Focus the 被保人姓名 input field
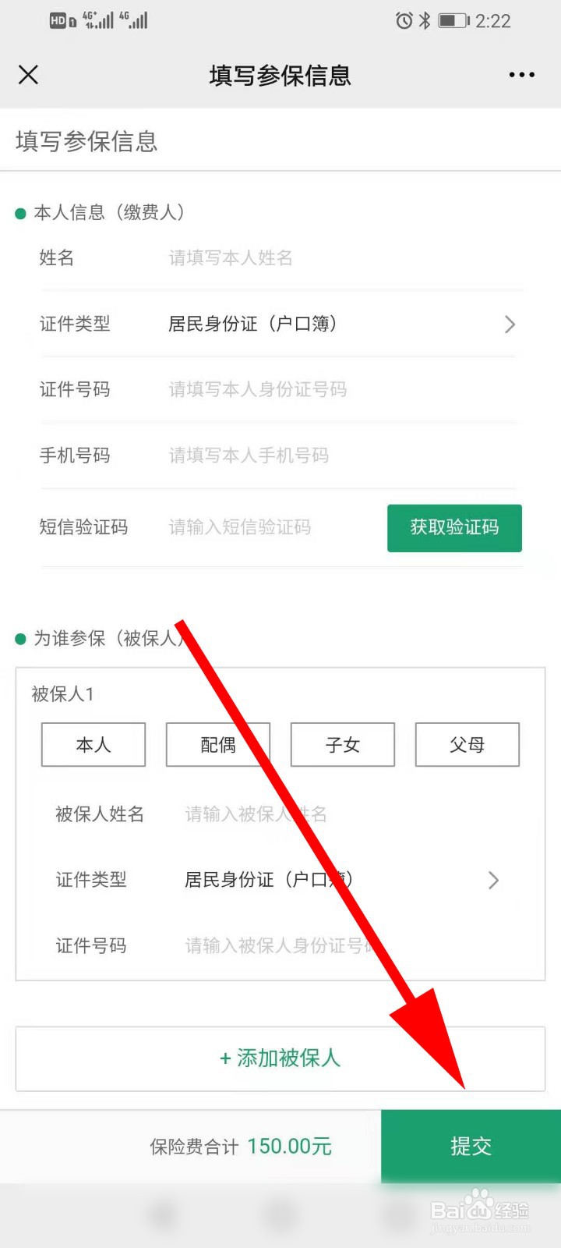Screen dimensions: 561x1248 point(343,814)
